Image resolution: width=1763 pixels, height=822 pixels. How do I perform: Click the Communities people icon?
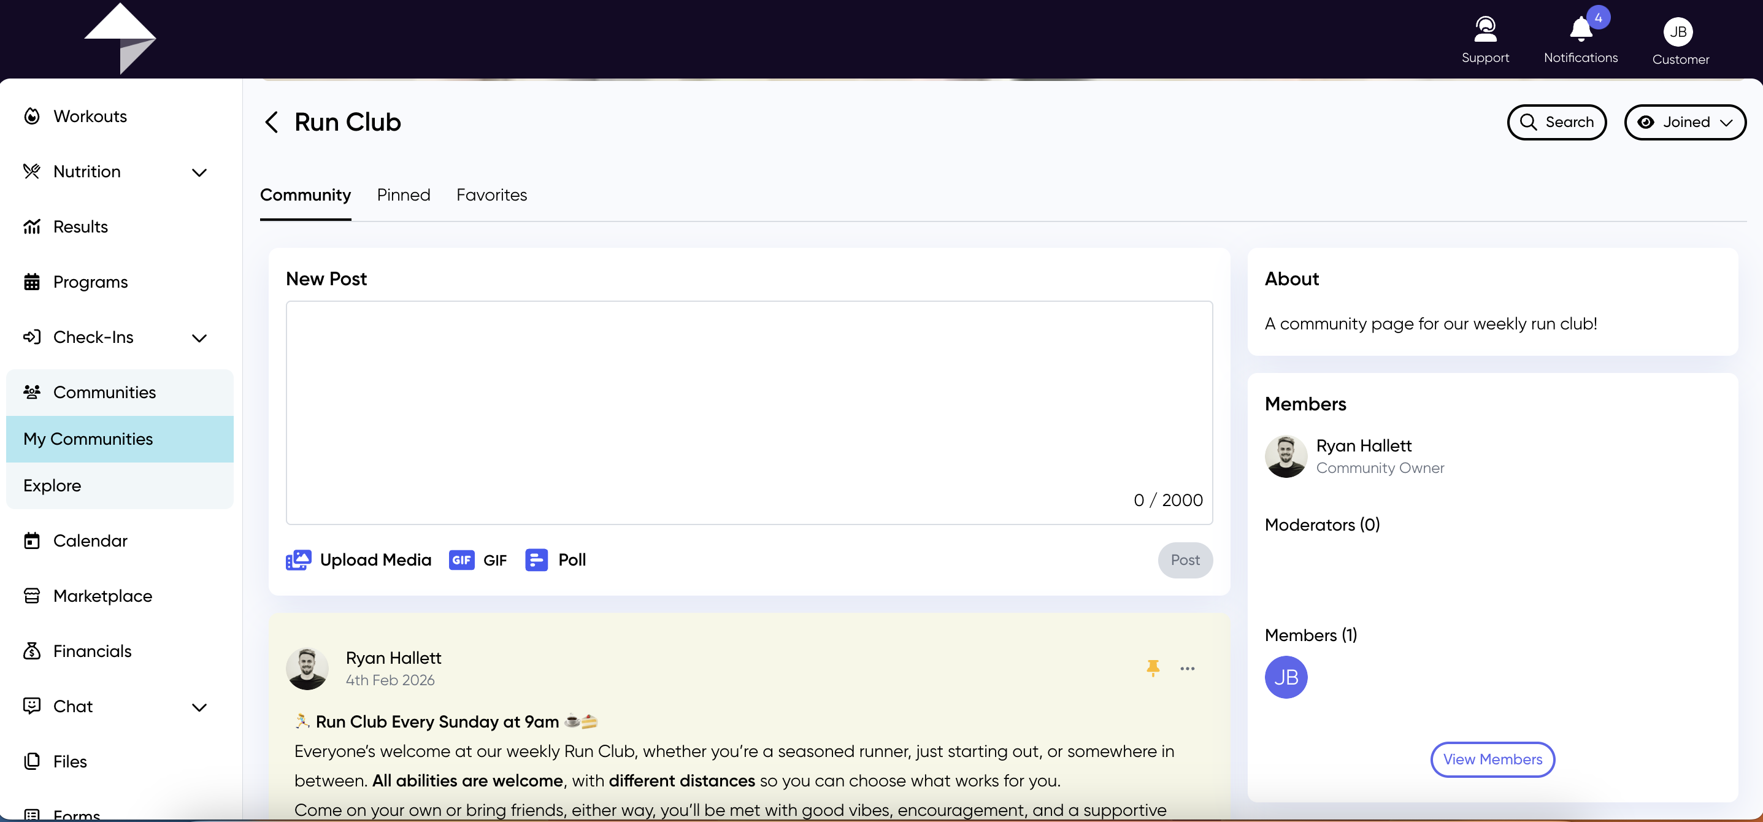point(31,392)
